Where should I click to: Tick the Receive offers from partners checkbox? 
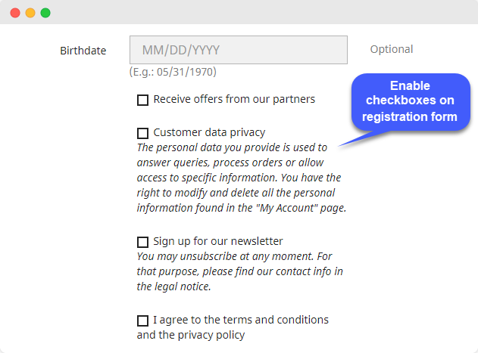click(142, 100)
